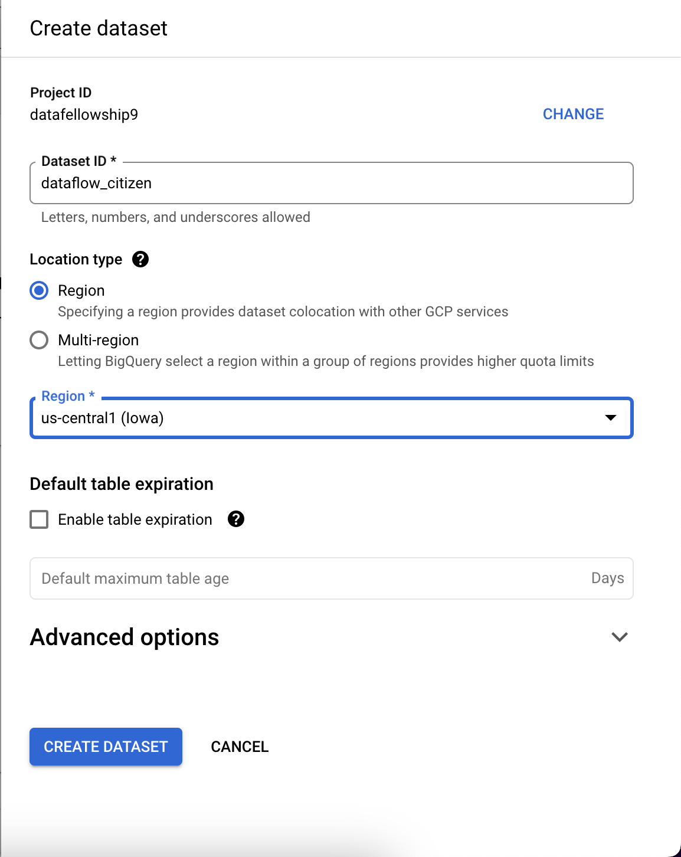Choose the Multi-region location type
This screenshot has width=681, height=857.
(38, 340)
